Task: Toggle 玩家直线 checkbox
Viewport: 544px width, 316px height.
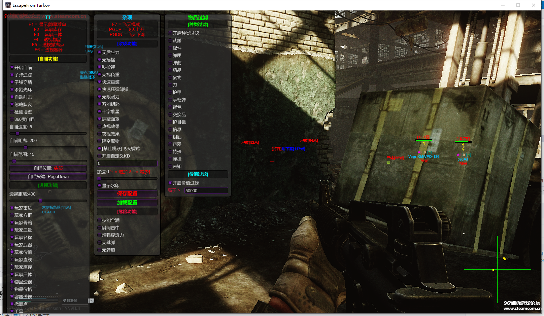Action: pos(12,259)
